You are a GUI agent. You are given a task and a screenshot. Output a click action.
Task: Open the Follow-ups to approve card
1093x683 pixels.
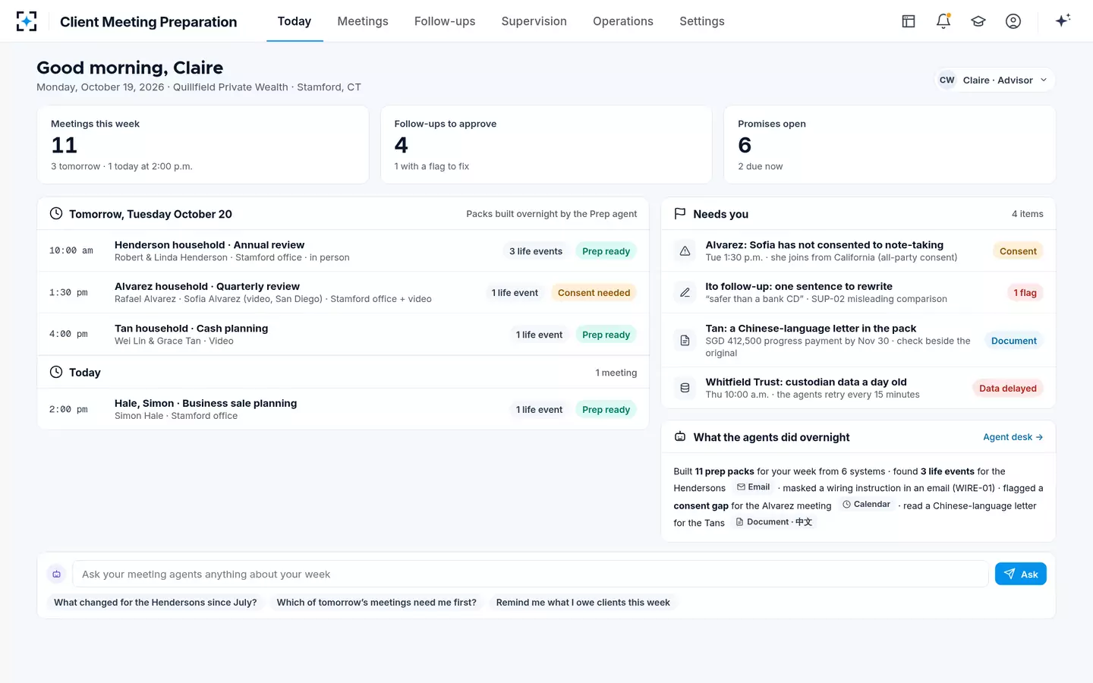coord(546,144)
